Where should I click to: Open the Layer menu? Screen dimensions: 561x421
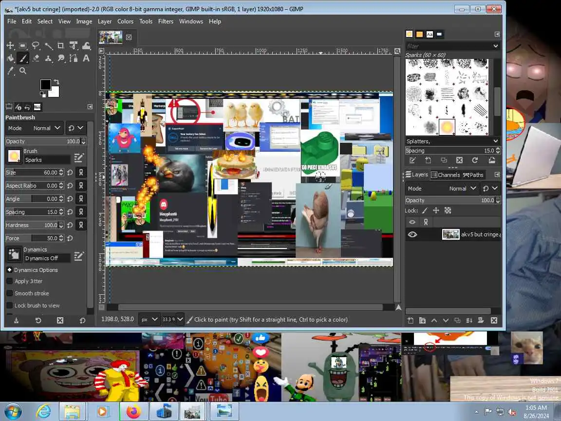click(105, 21)
